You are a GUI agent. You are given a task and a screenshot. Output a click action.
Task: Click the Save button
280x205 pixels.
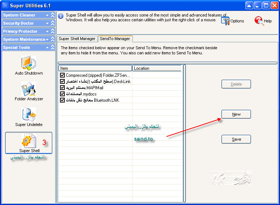[x=236, y=139]
